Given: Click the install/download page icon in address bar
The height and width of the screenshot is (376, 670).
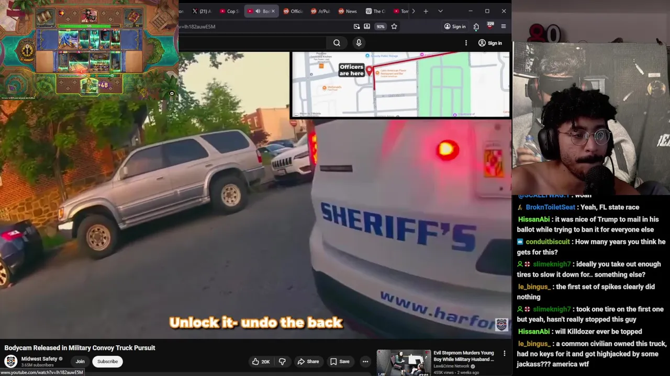Looking at the screenshot, I should tap(367, 27).
